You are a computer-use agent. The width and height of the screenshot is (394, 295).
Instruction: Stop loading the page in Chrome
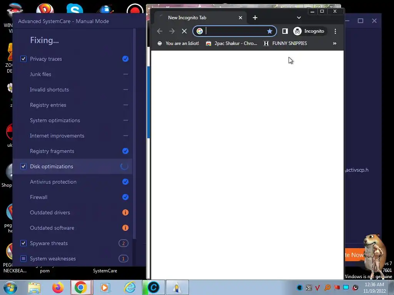184,31
